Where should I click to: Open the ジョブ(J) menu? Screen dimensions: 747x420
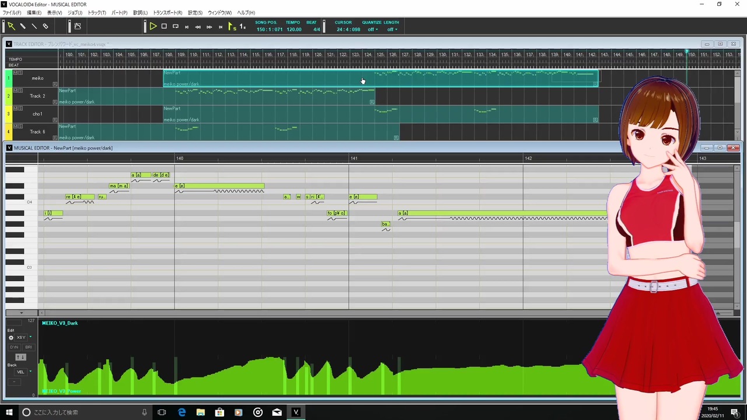tap(75, 12)
